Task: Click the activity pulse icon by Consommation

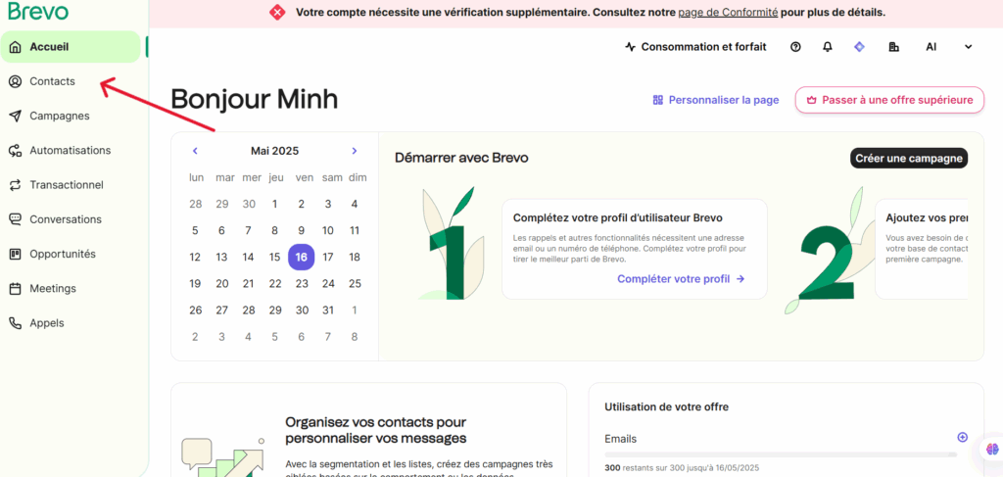Action: pyautogui.click(x=631, y=47)
